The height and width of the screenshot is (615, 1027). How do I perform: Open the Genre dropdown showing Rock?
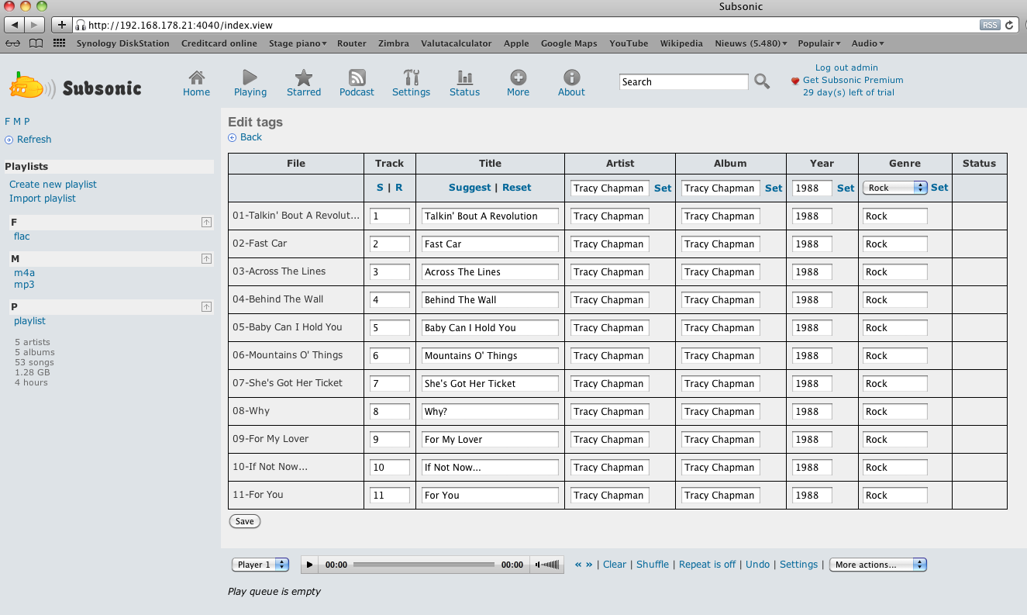point(895,188)
